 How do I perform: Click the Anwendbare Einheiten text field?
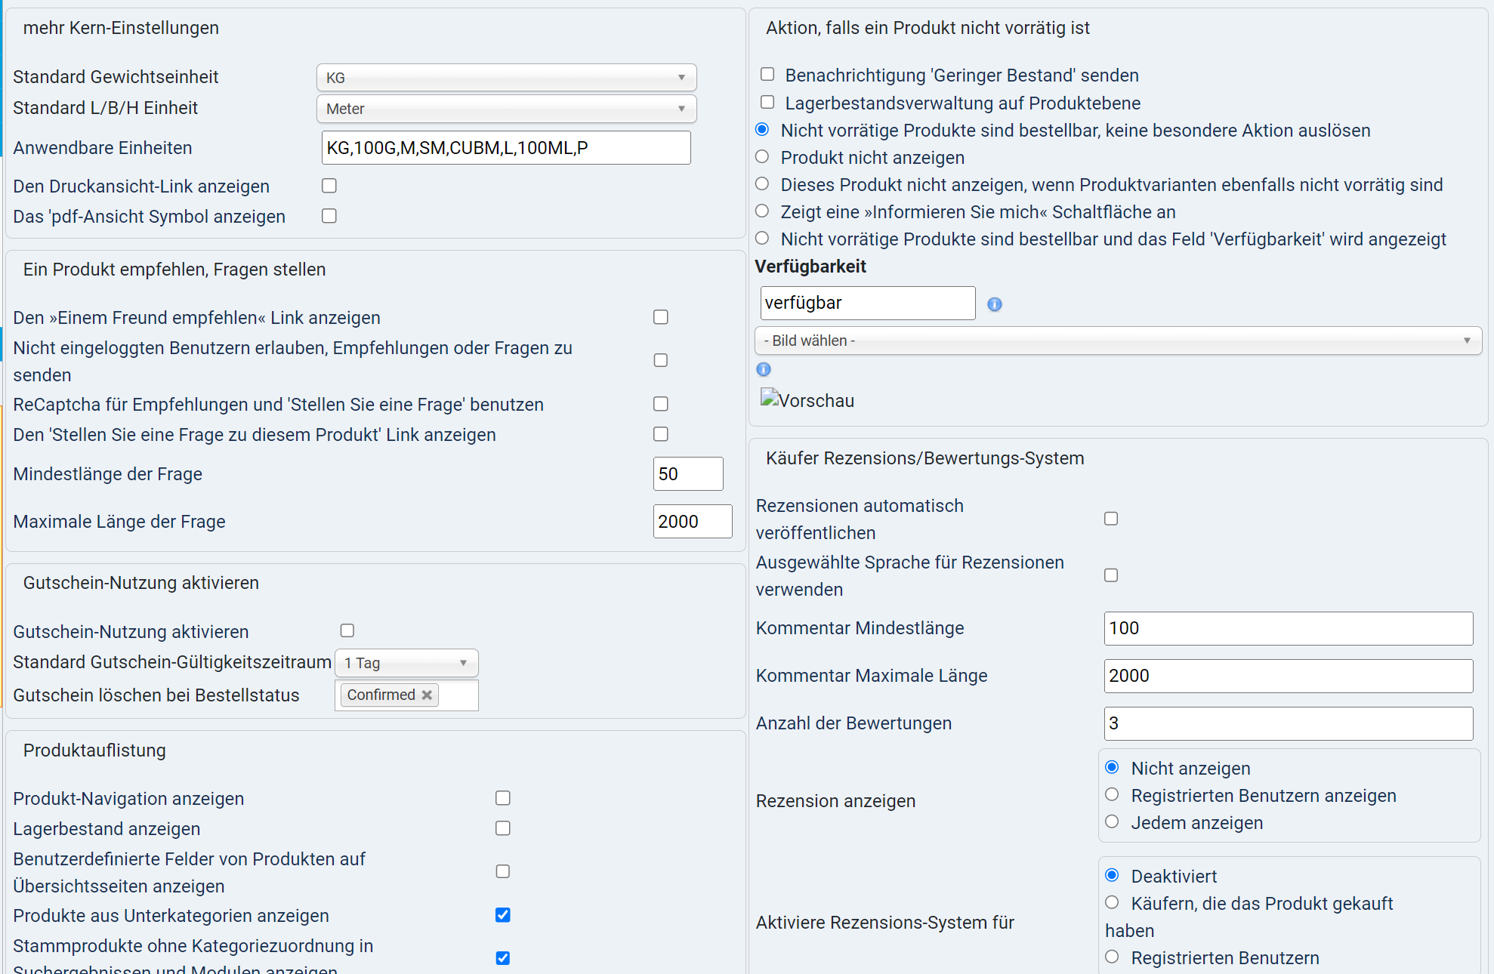click(x=506, y=148)
